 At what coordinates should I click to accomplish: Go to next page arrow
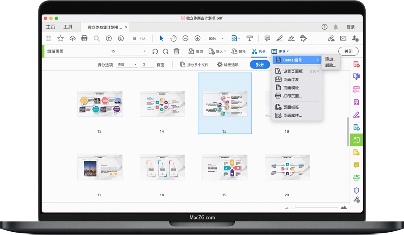click(x=121, y=38)
